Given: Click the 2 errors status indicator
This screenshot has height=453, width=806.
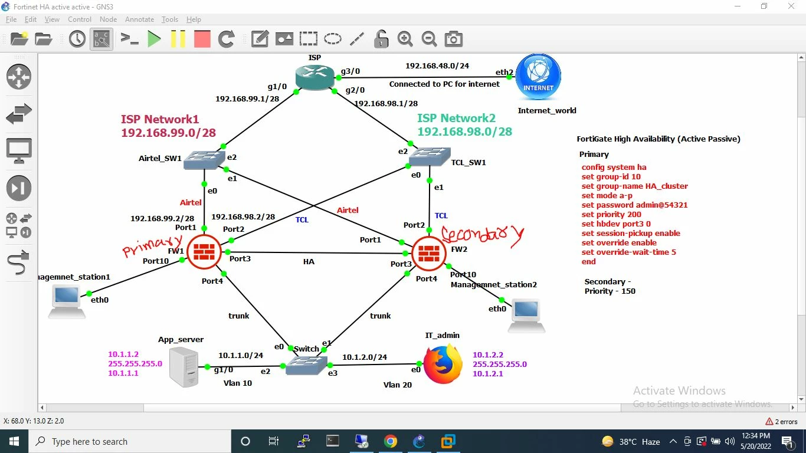Looking at the screenshot, I should pyautogui.click(x=781, y=422).
